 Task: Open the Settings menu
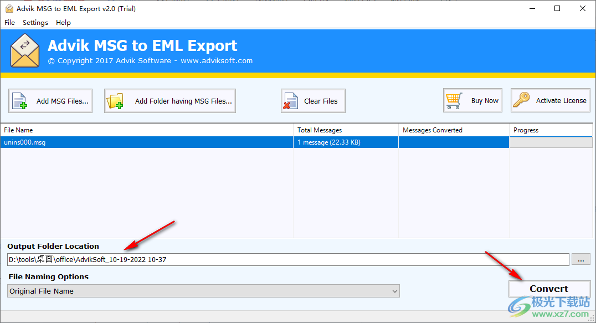[x=35, y=22]
